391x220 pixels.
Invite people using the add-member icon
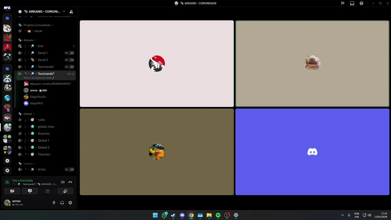71,12
